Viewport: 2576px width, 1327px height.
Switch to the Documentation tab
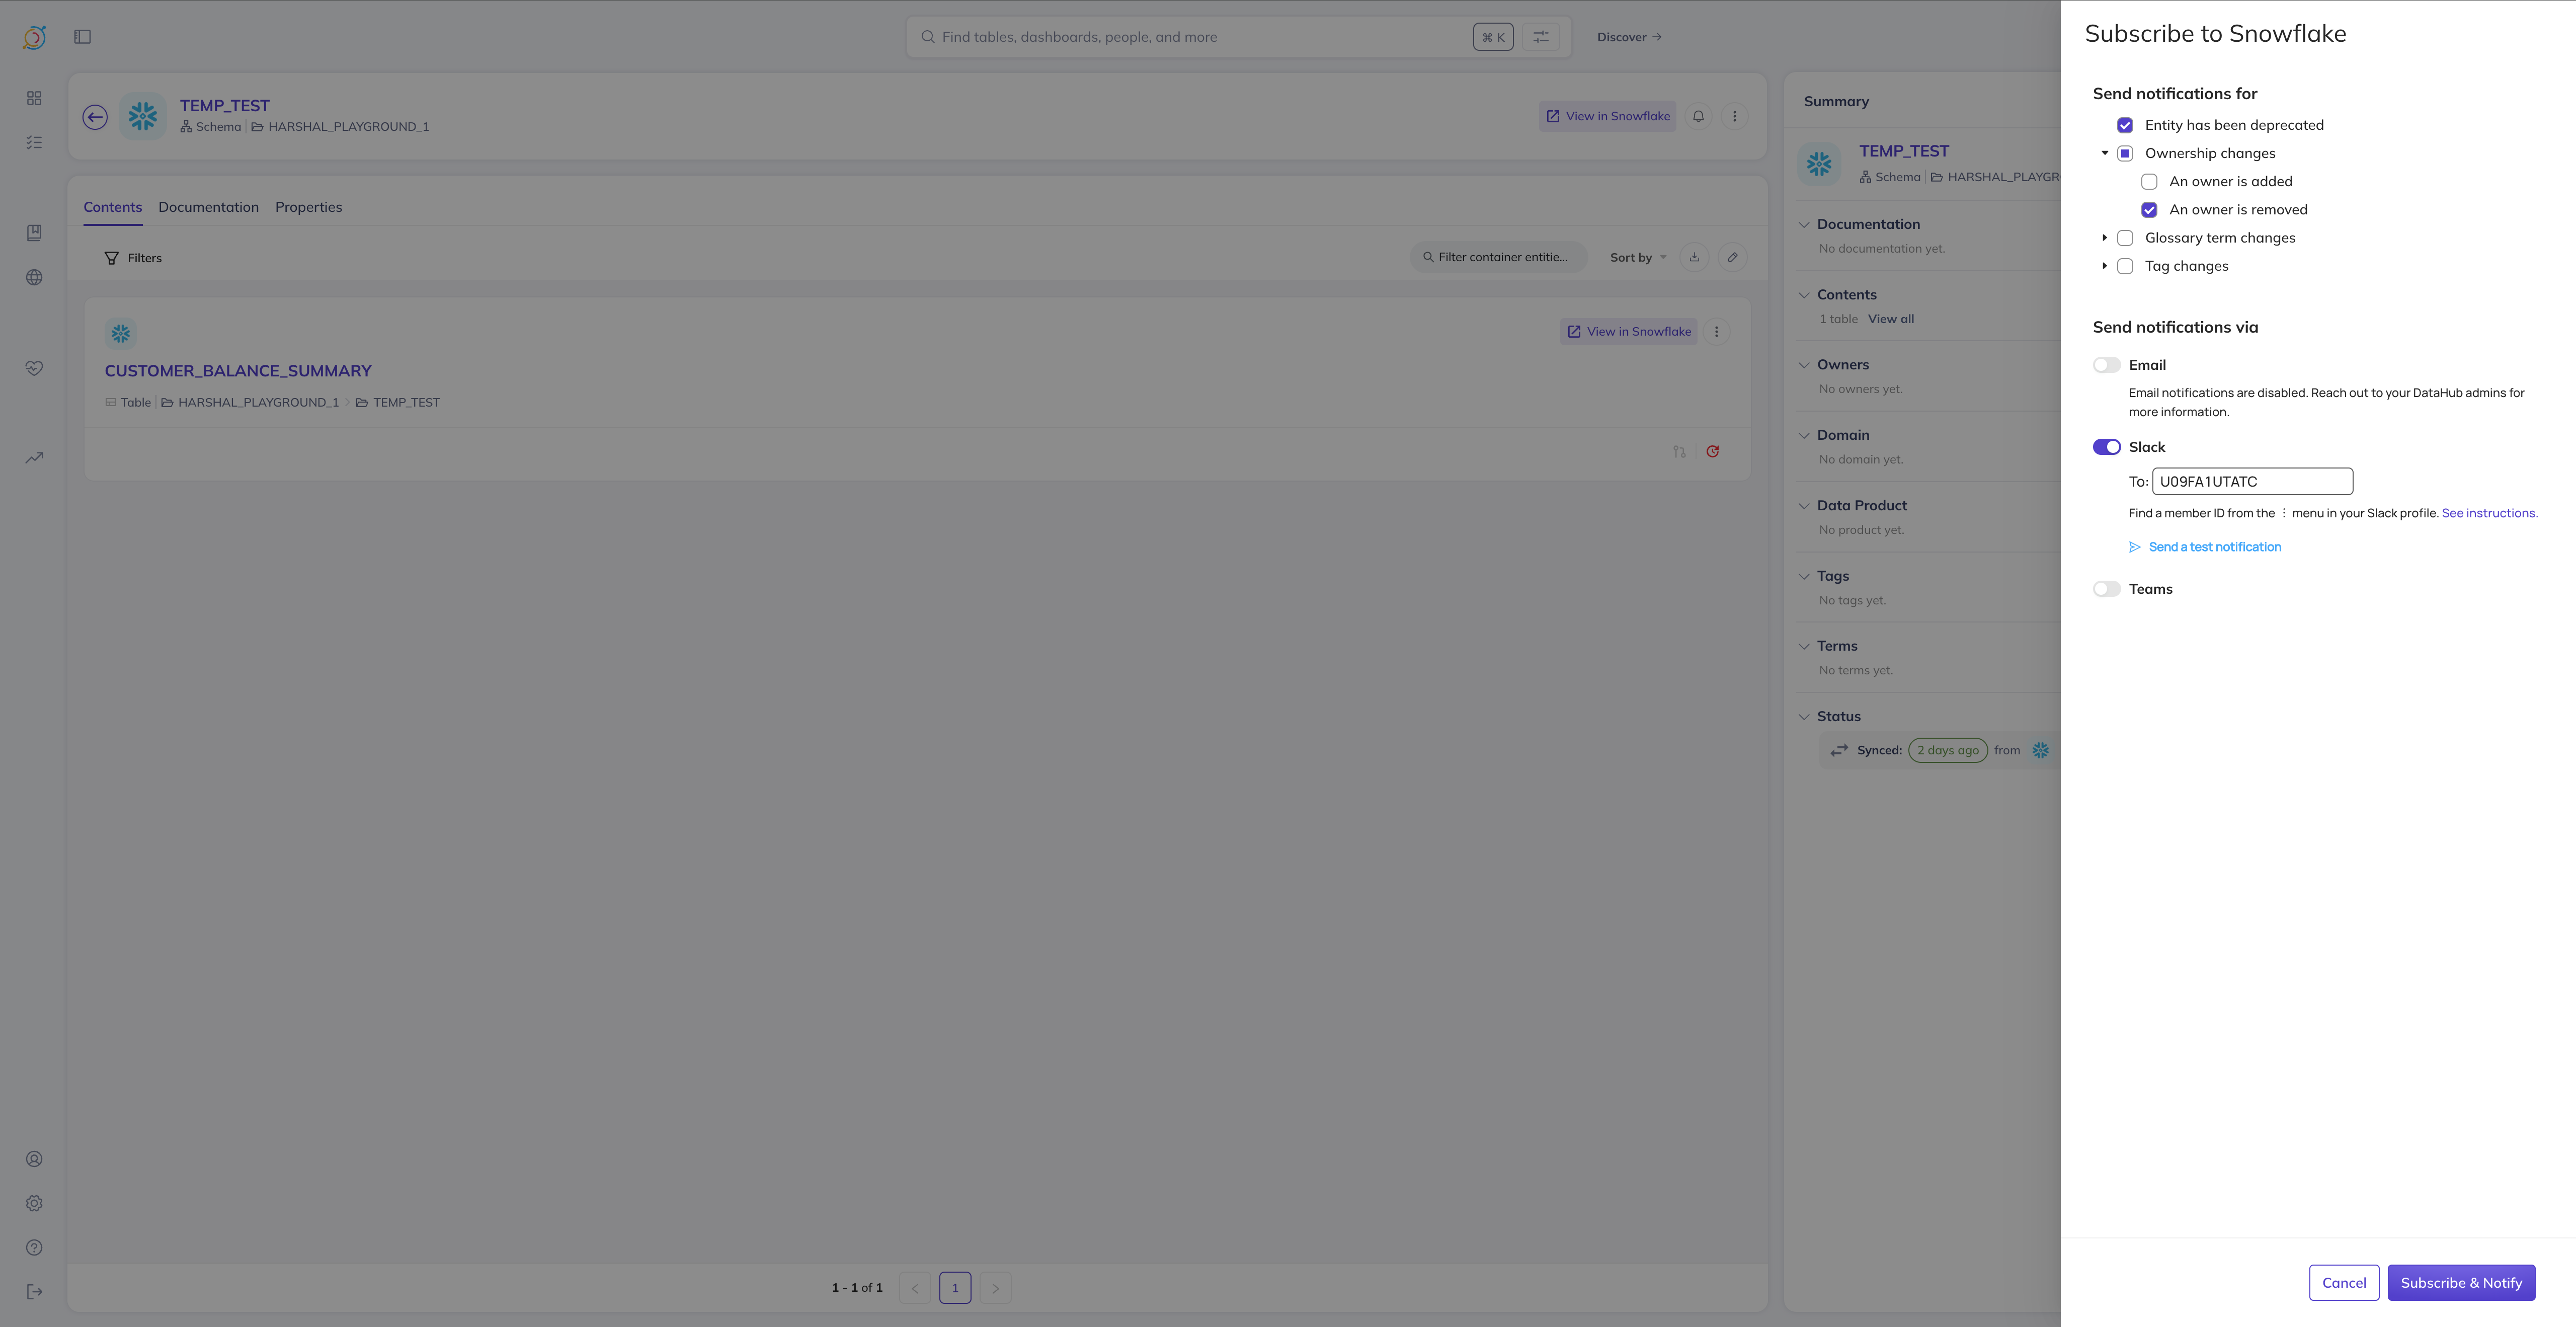click(x=208, y=207)
